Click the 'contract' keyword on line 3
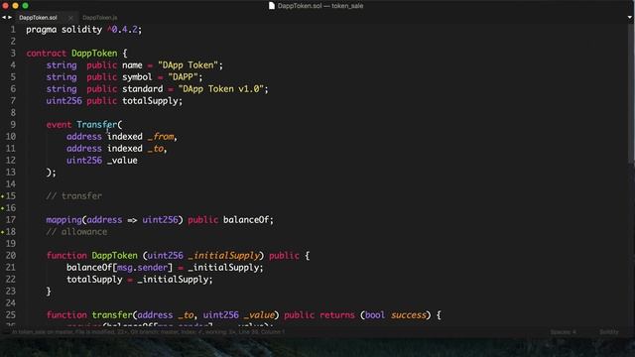Viewport: 635px width, 357px height. tap(47, 54)
